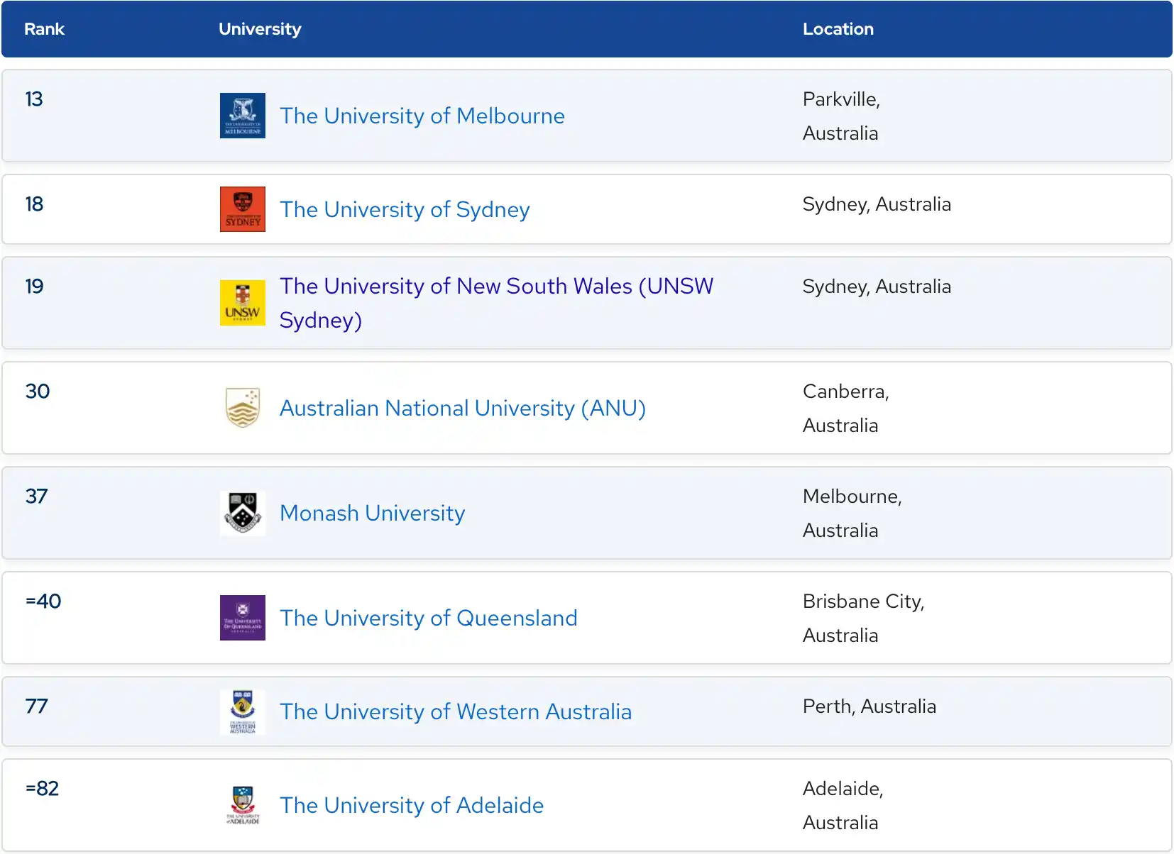Open The University of Adelaide link
The width and height of the screenshot is (1174, 854).
coord(412,805)
